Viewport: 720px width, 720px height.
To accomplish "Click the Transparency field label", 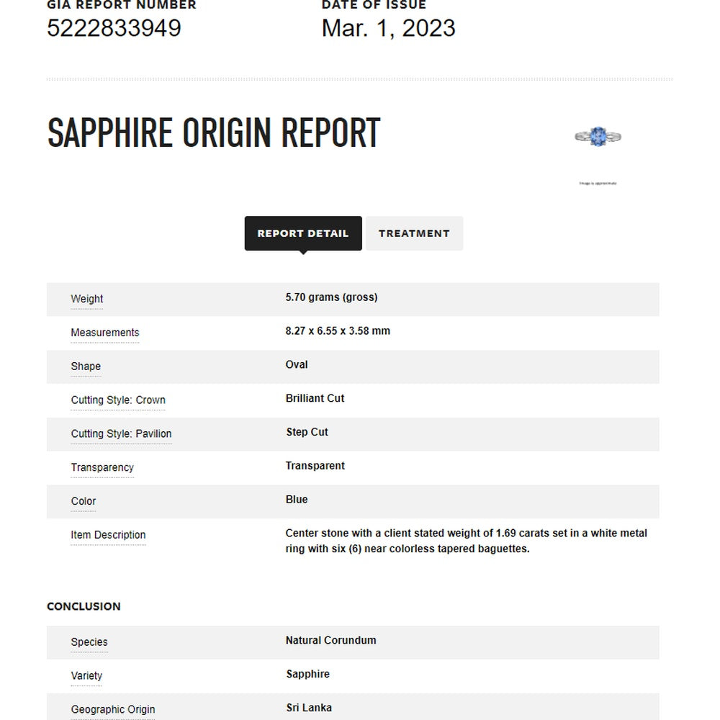I will pos(102,467).
